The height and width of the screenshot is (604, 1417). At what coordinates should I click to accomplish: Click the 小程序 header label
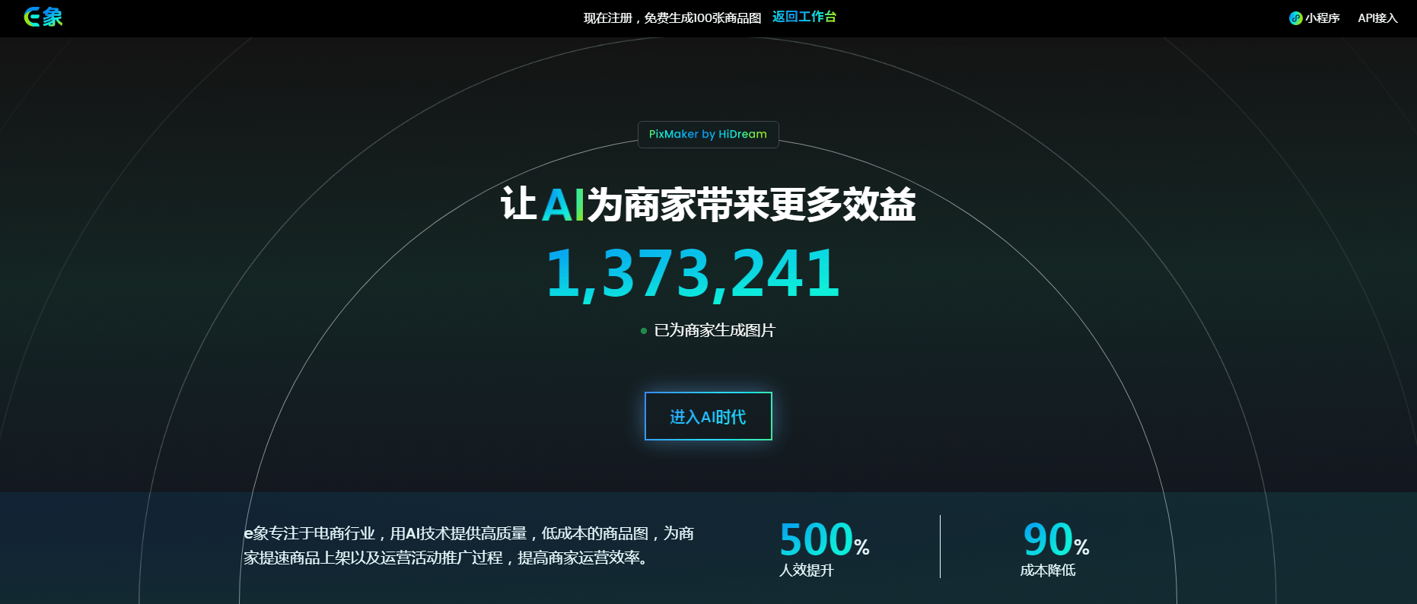(1323, 18)
